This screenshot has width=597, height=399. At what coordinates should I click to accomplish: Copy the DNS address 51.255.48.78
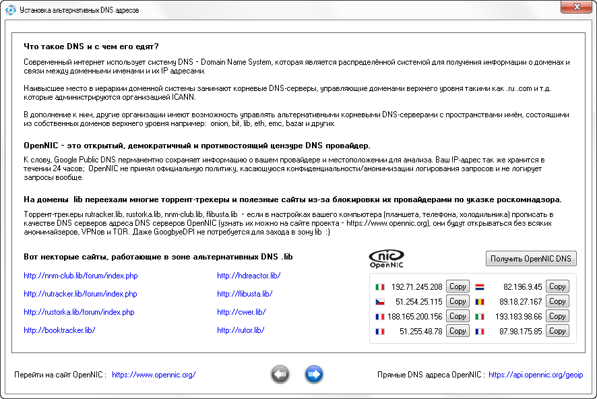click(458, 331)
